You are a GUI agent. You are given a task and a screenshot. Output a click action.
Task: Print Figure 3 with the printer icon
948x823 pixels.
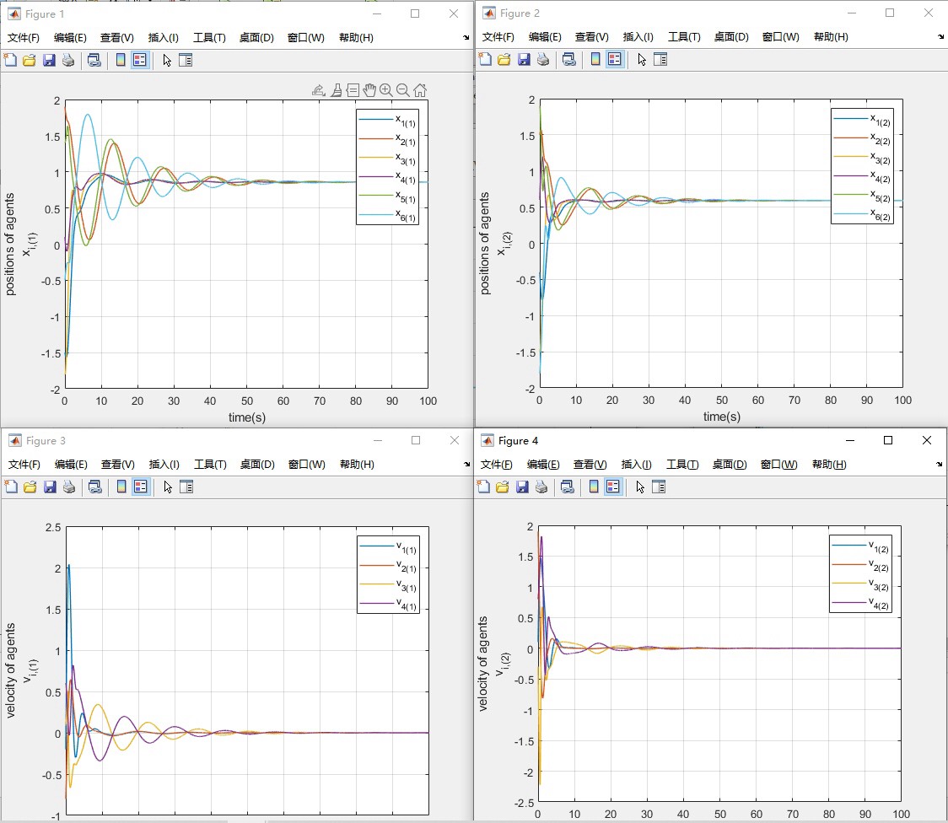click(69, 487)
